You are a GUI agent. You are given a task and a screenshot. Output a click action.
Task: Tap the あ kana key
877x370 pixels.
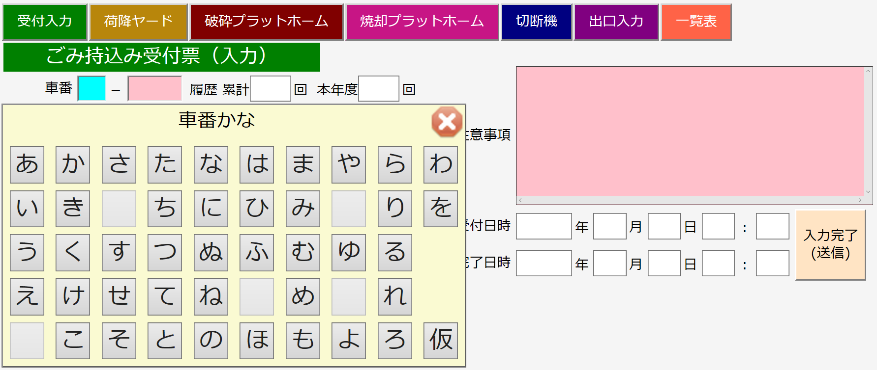coord(27,164)
